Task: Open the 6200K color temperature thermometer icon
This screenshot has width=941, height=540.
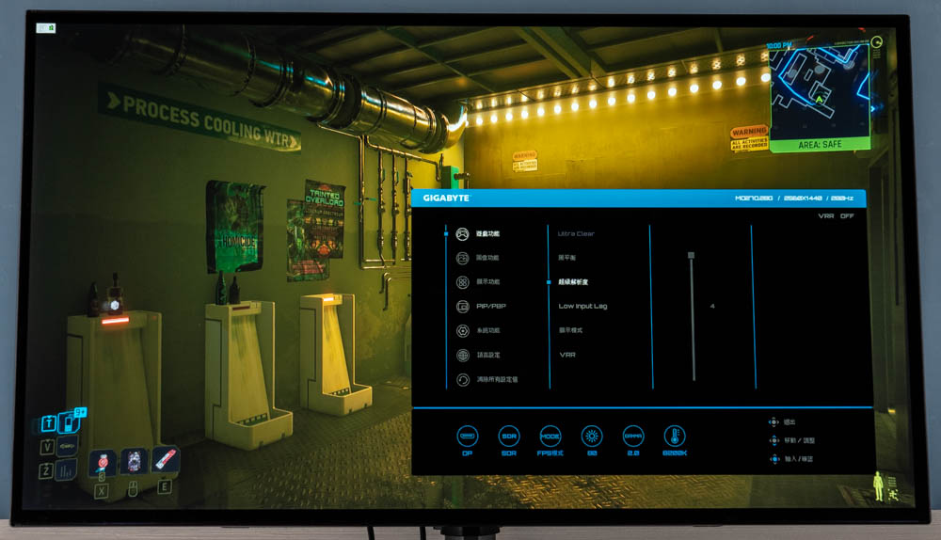Action: [675, 436]
